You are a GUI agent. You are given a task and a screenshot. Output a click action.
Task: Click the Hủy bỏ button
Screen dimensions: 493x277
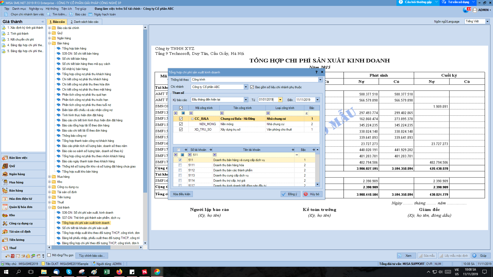pos(312,194)
